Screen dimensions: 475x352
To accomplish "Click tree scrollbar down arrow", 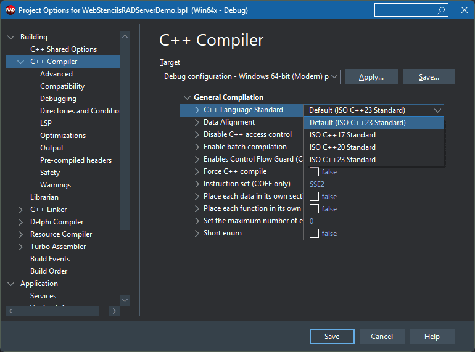I will (x=125, y=300).
